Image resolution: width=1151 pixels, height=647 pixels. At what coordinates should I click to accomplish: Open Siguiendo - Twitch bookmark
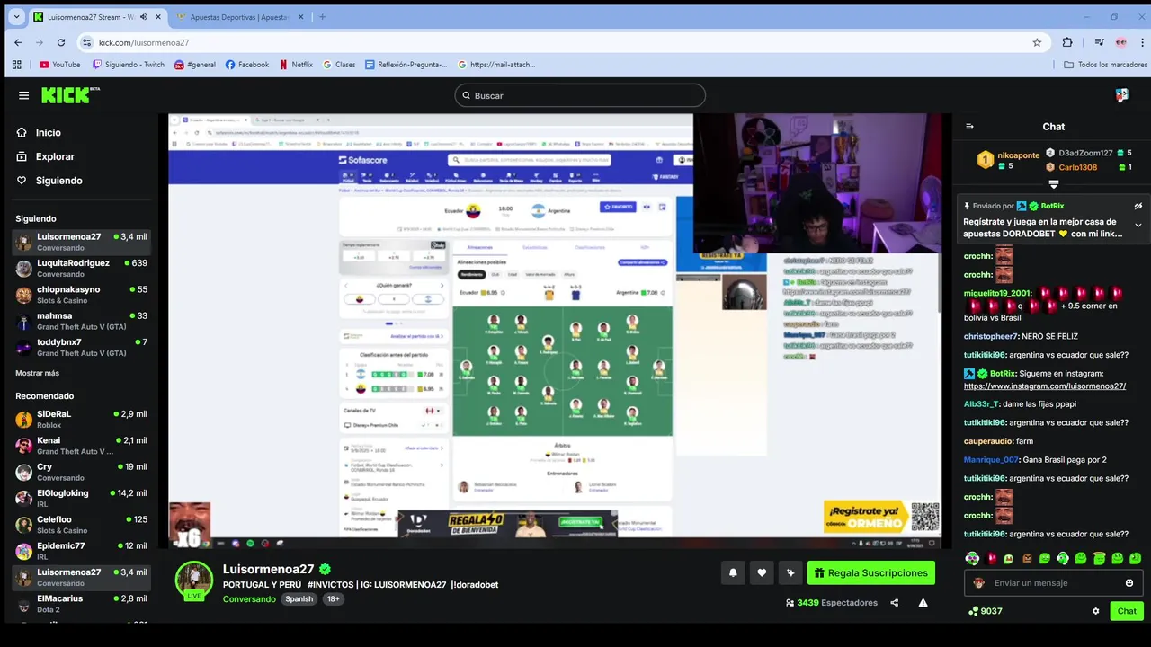click(129, 65)
